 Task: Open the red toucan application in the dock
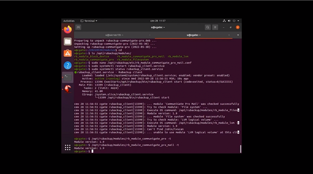coord(68,89)
